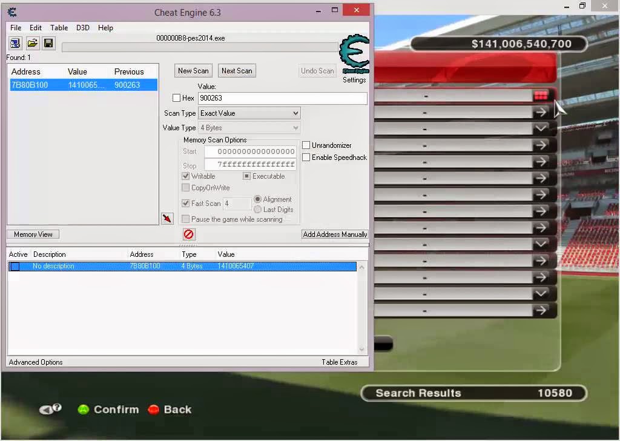Click the Search Results 10580 bar
Screen dimensions: 620x441
(x=474, y=393)
